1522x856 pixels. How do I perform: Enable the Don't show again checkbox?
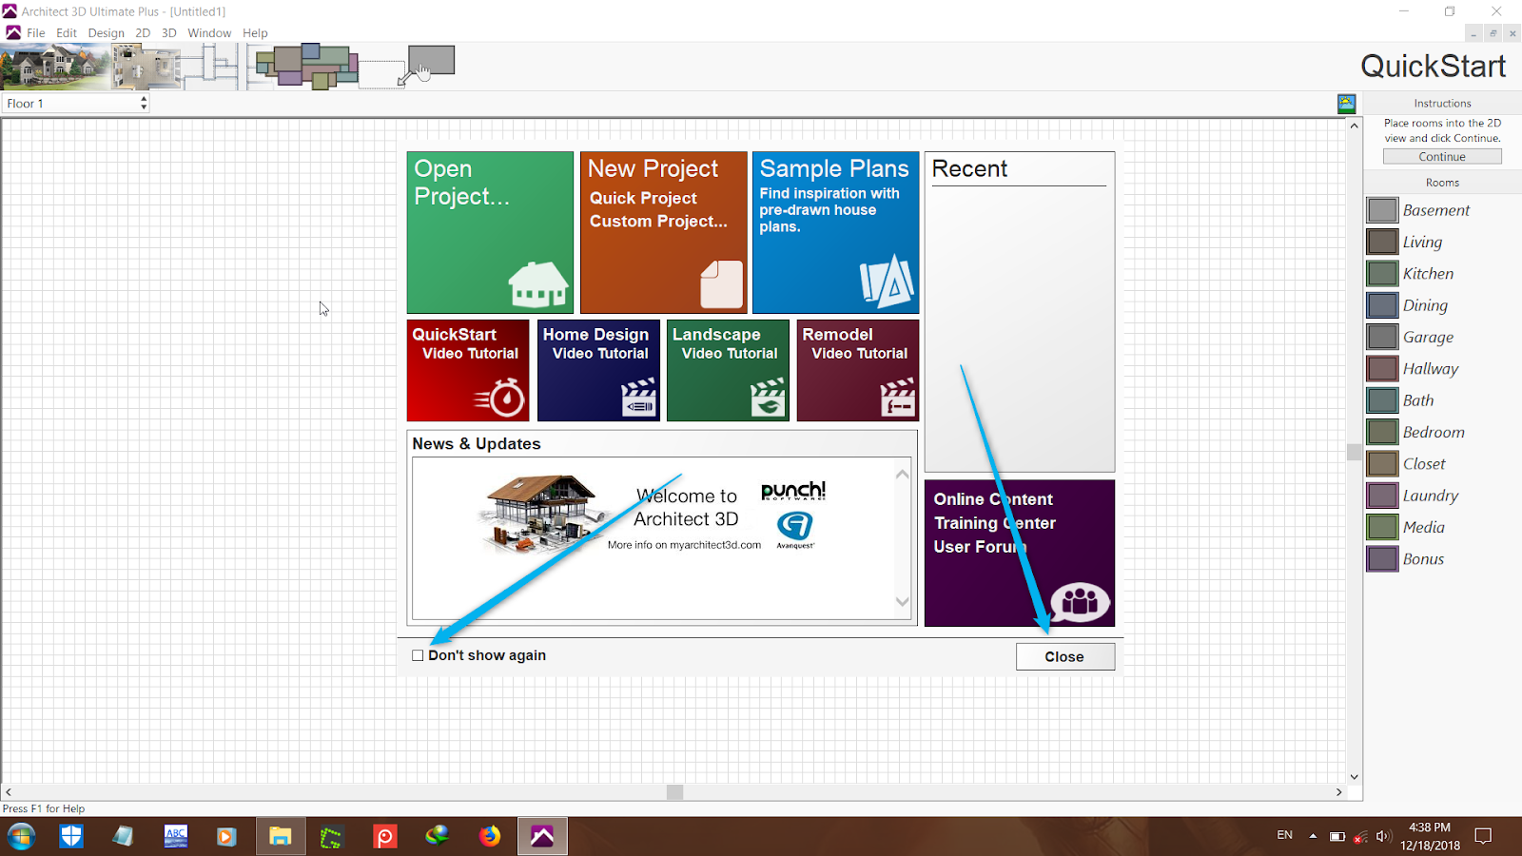point(418,655)
